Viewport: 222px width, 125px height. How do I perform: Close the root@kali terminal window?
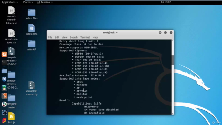[171, 32]
